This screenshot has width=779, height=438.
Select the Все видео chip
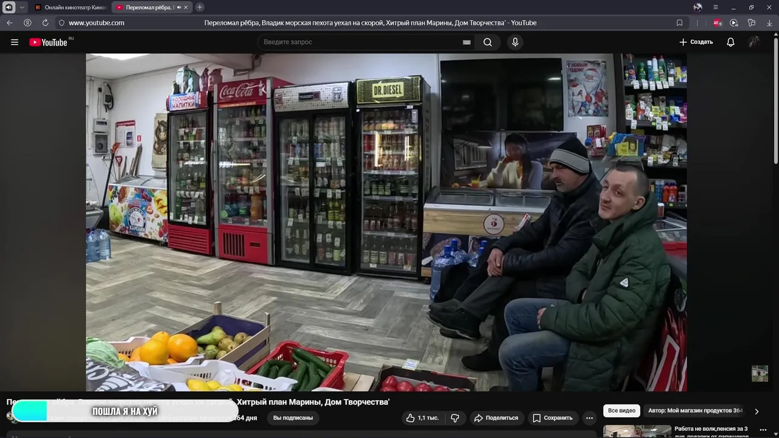[x=621, y=411]
